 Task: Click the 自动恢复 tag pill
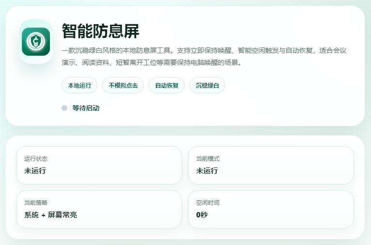(x=167, y=85)
